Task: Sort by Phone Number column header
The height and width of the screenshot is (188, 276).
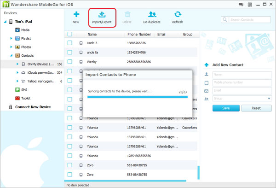Action: 139,34
